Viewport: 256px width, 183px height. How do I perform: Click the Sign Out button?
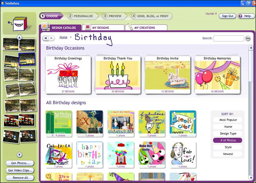pos(227,16)
